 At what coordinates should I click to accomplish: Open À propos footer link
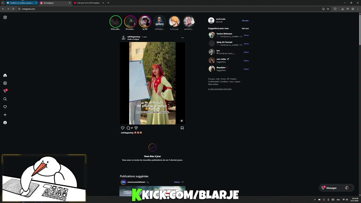click(x=212, y=79)
